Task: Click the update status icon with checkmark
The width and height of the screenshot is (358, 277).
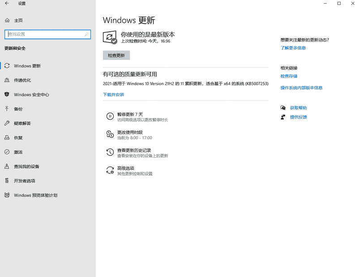Action: pyautogui.click(x=110, y=37)
